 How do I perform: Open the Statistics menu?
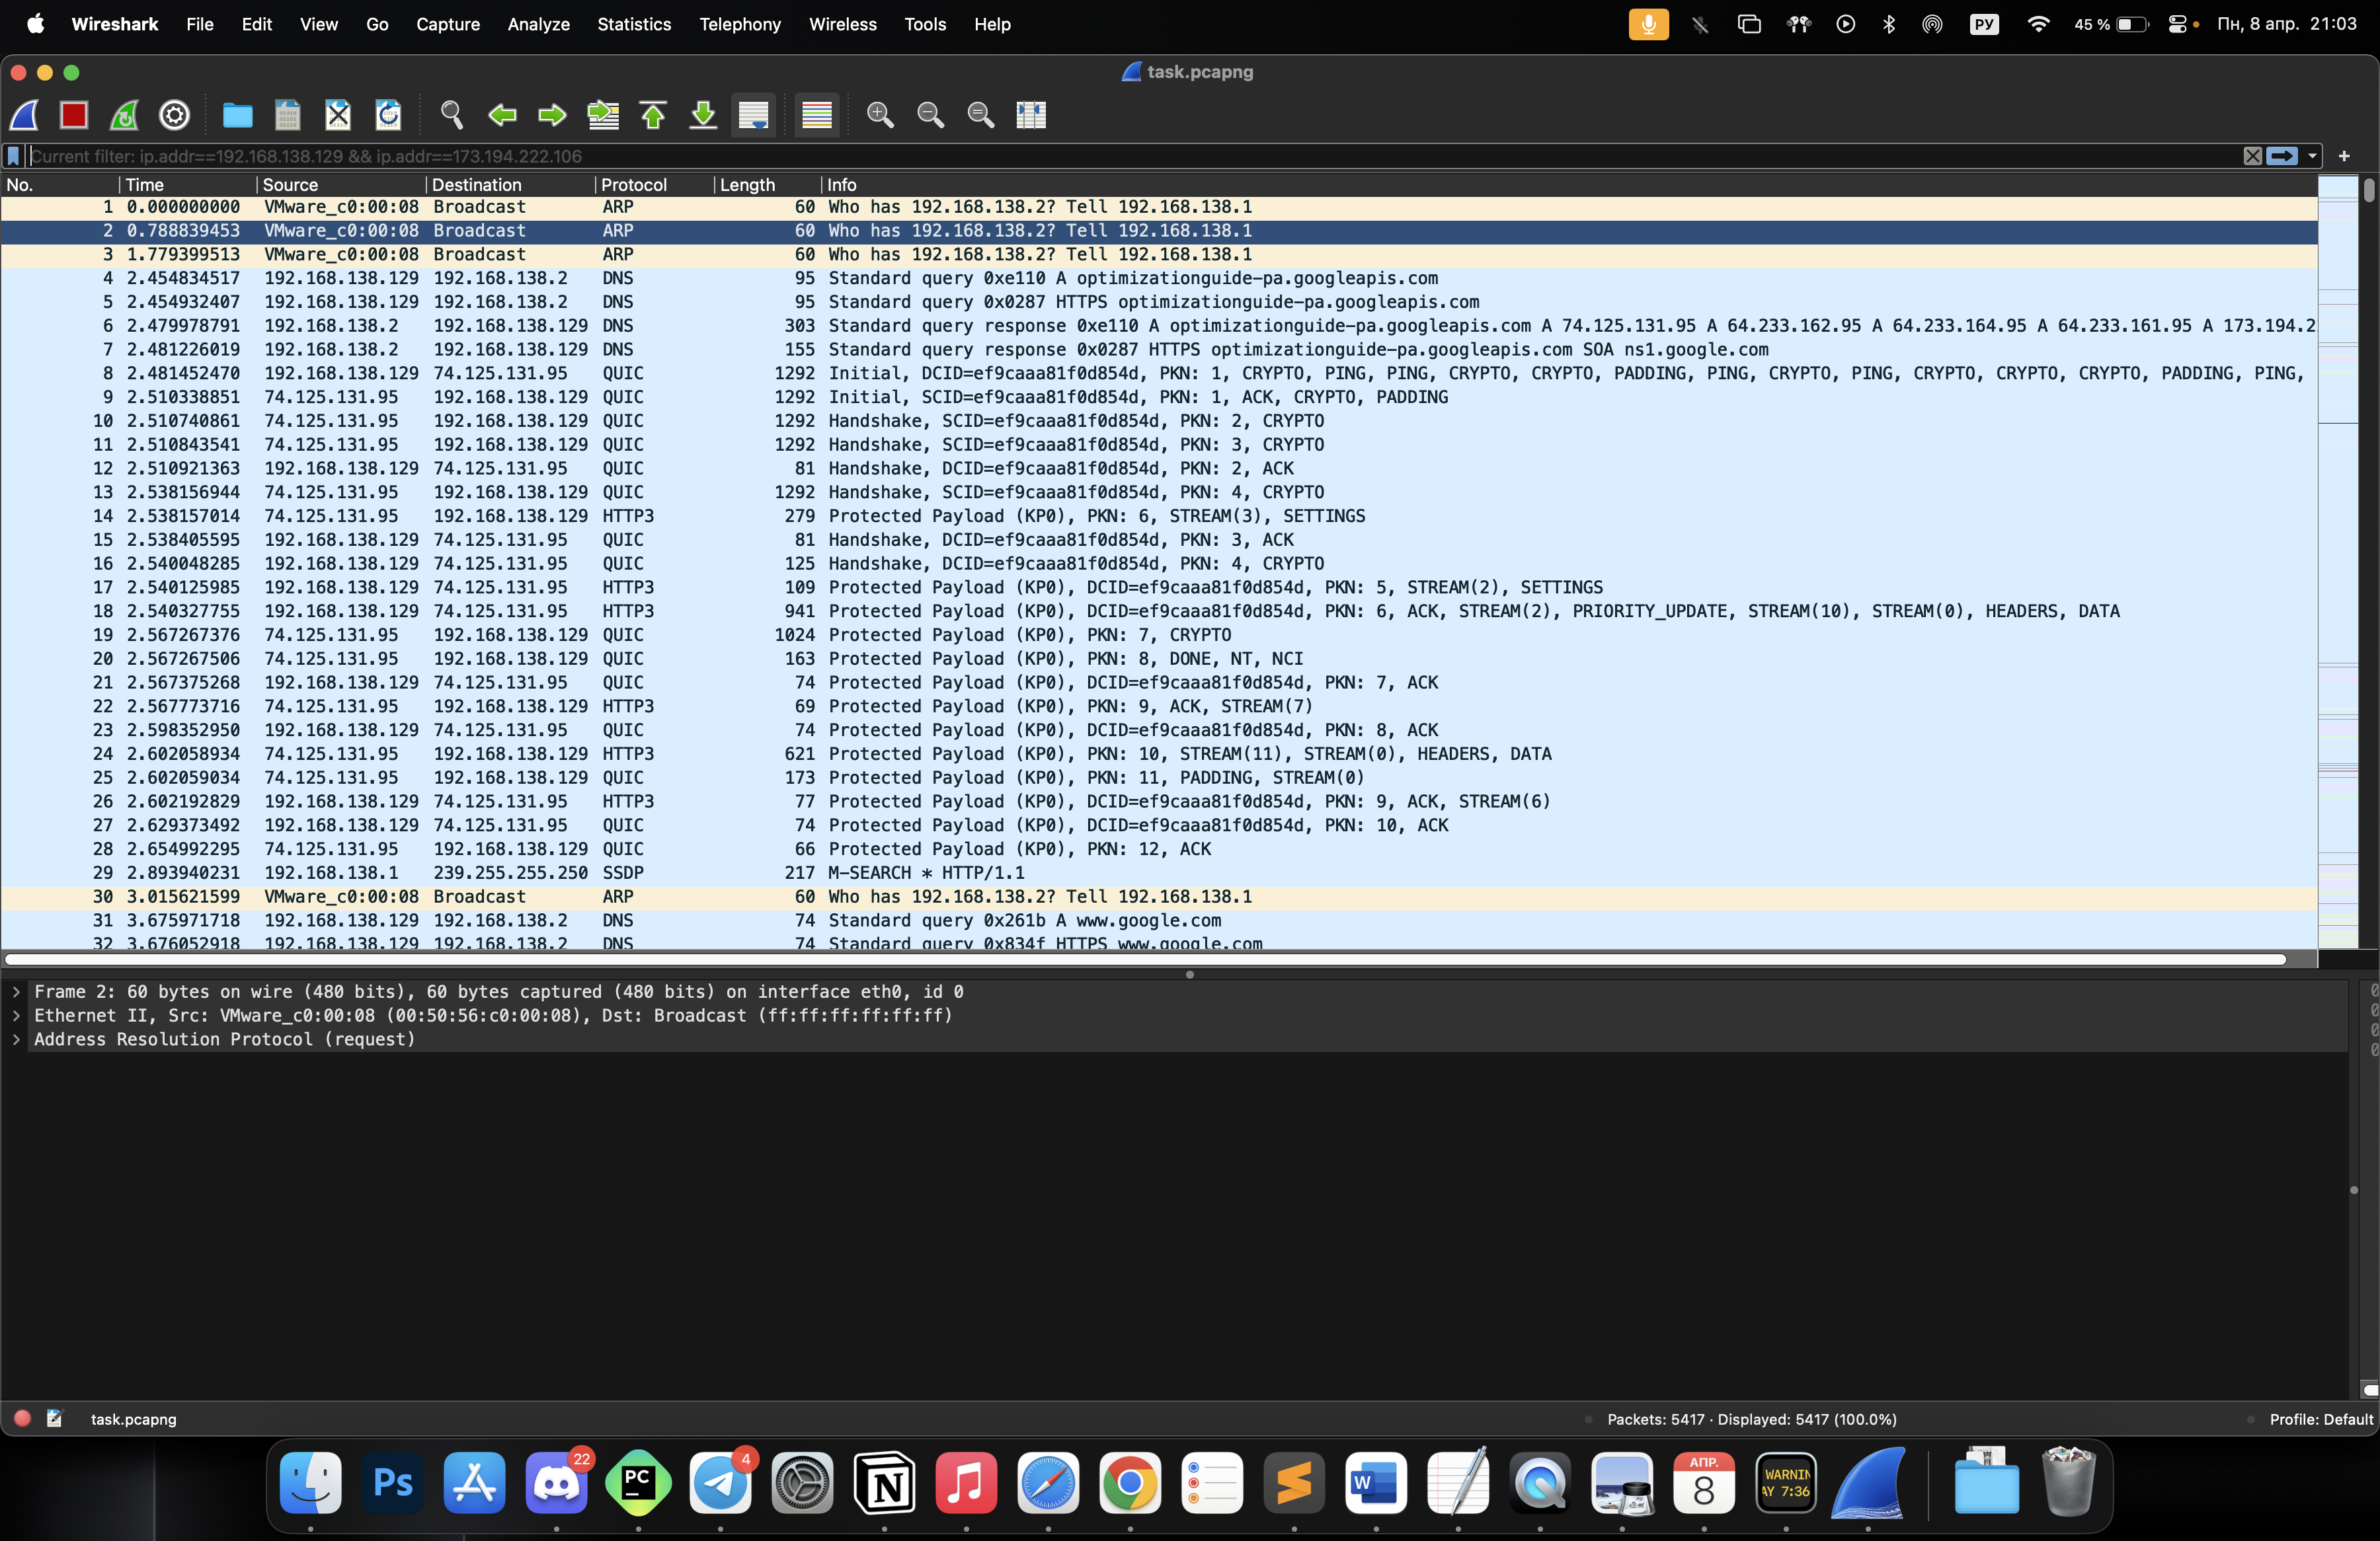click(634, 24)
